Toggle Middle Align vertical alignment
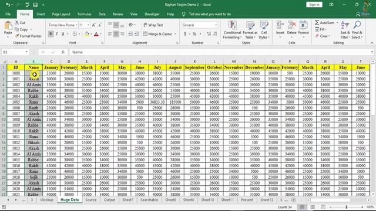The width and height of the screenshot is (376, 211). click(x=116, y=25)
